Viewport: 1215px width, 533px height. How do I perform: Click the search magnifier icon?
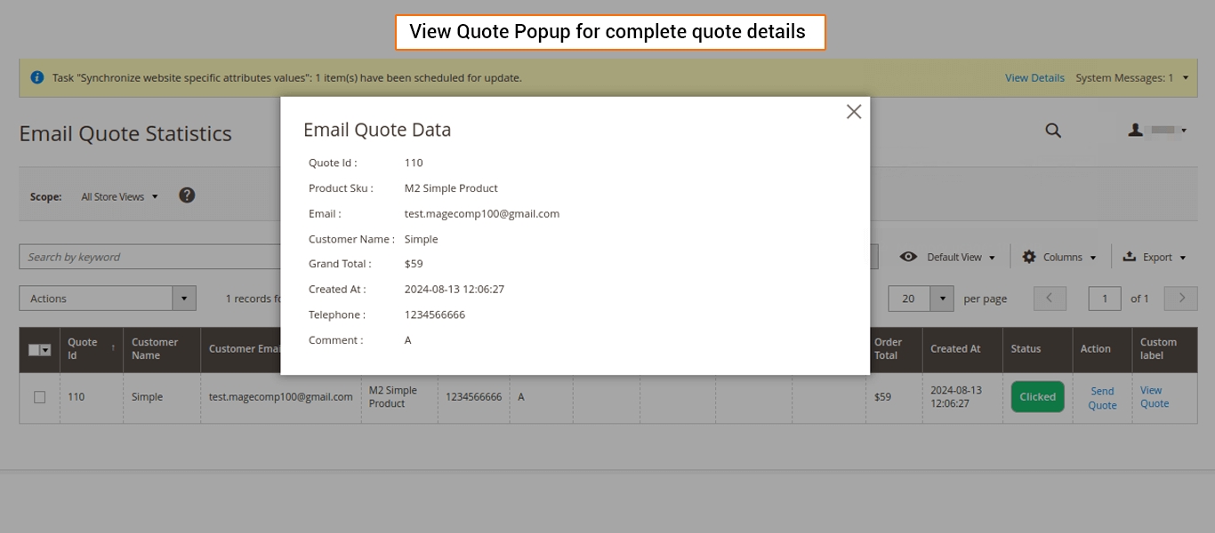tap(1053, 131)
